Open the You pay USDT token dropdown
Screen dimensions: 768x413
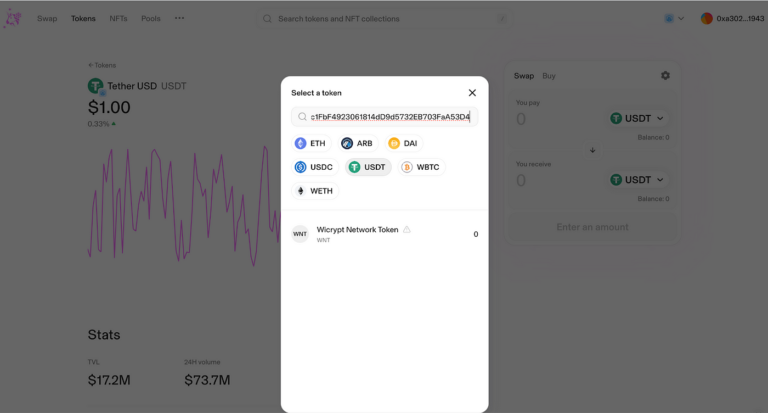639,118
